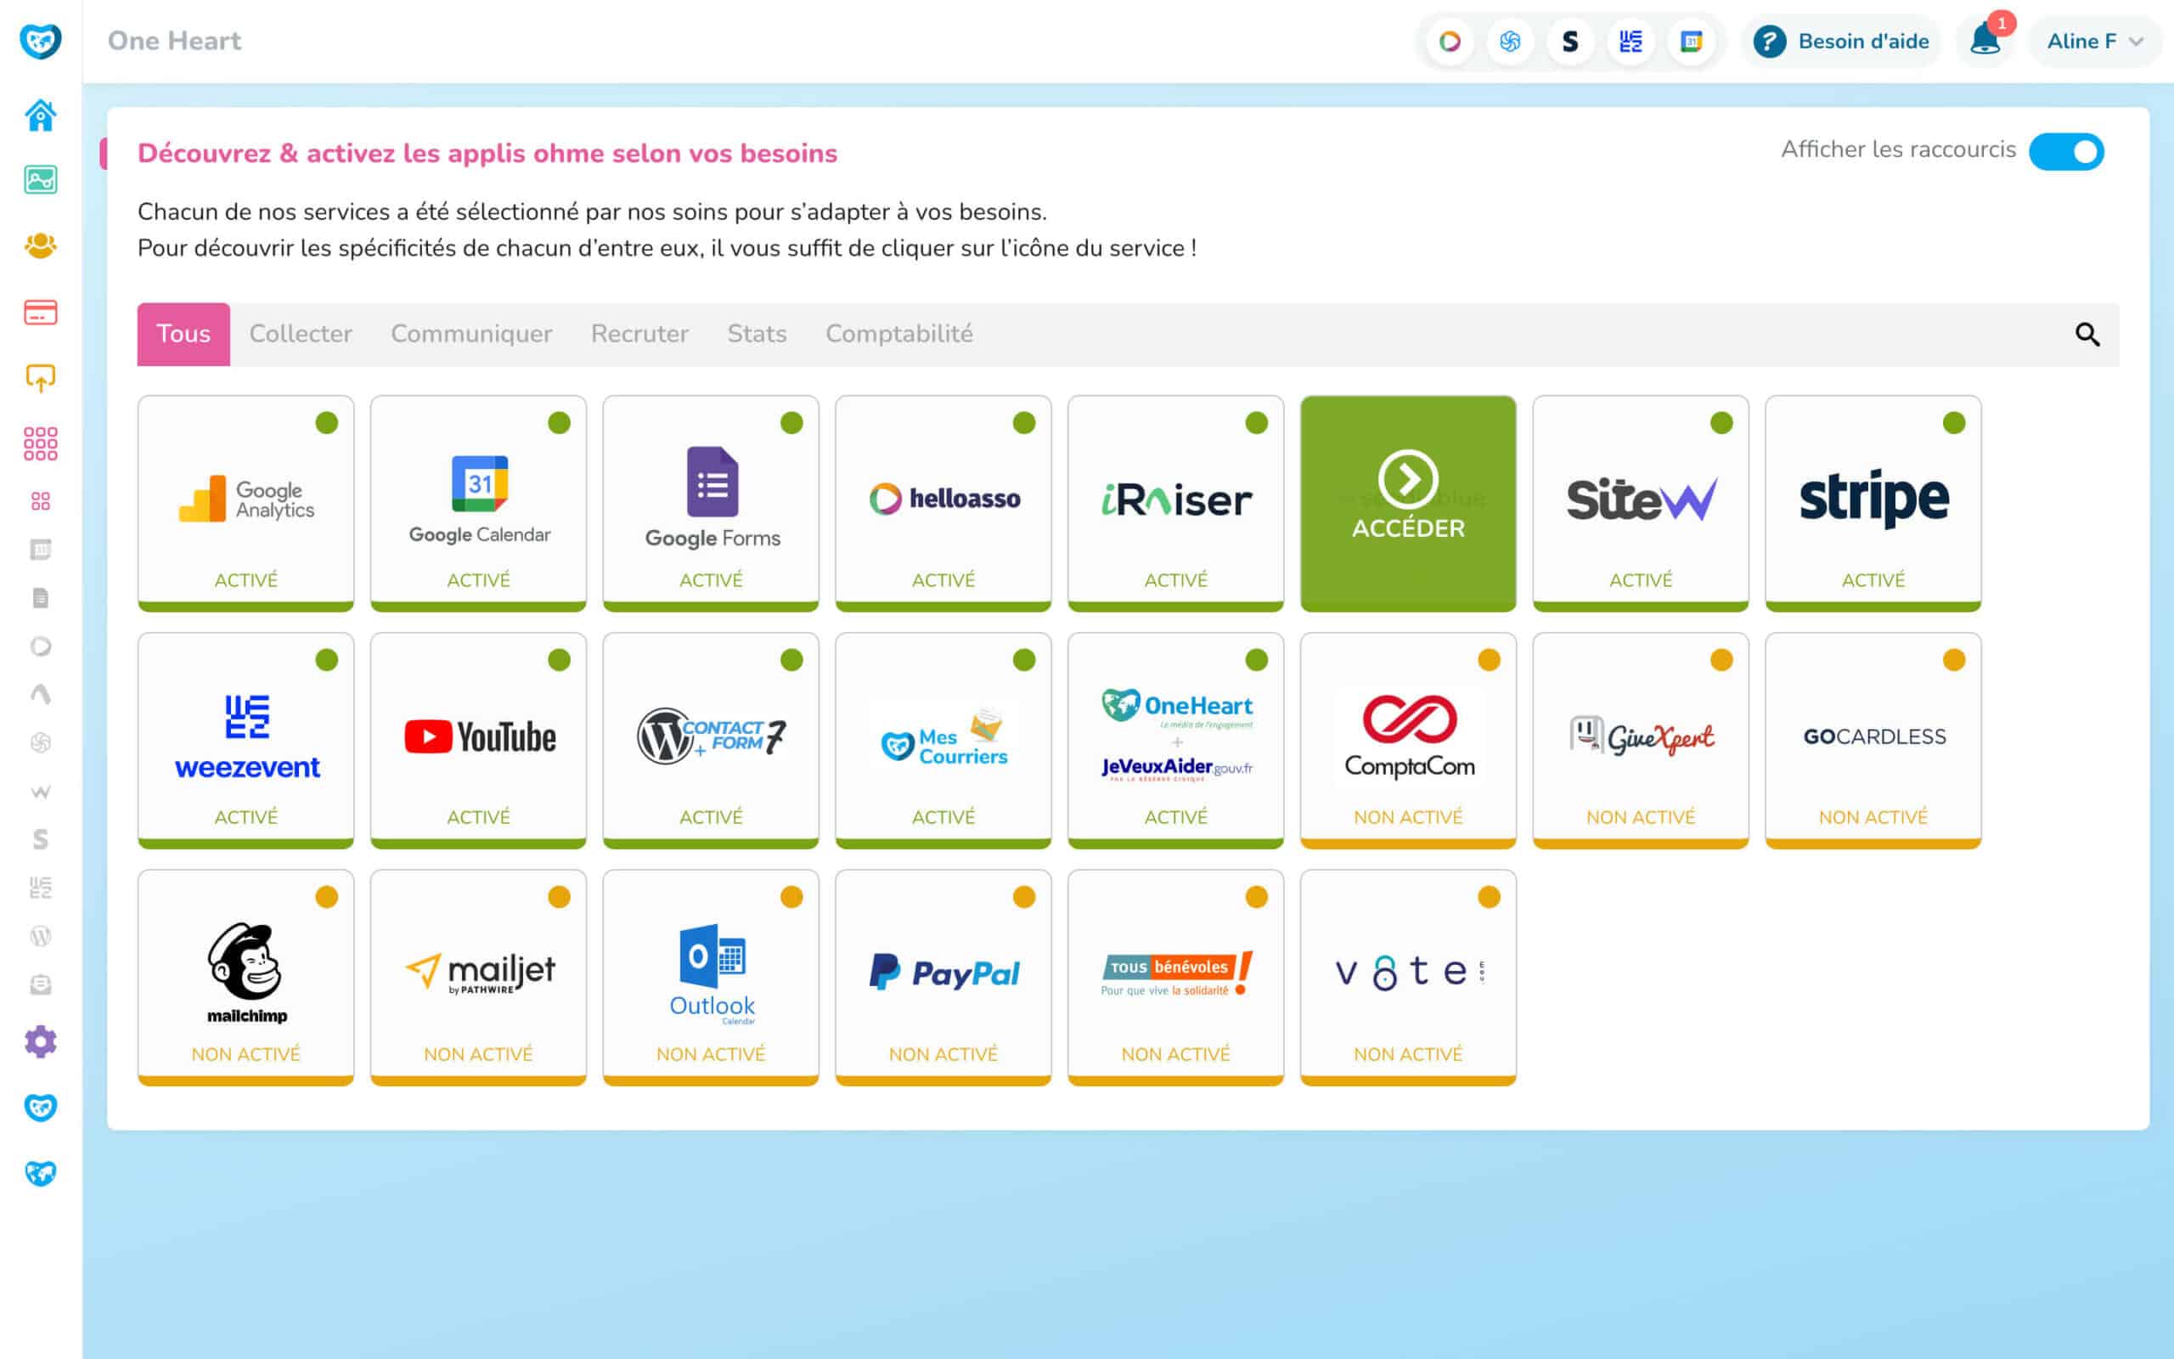The height and width of the screenshot is (1359, 2174).
Task: Select the PayPal app tile
Action: pos(943,976)
